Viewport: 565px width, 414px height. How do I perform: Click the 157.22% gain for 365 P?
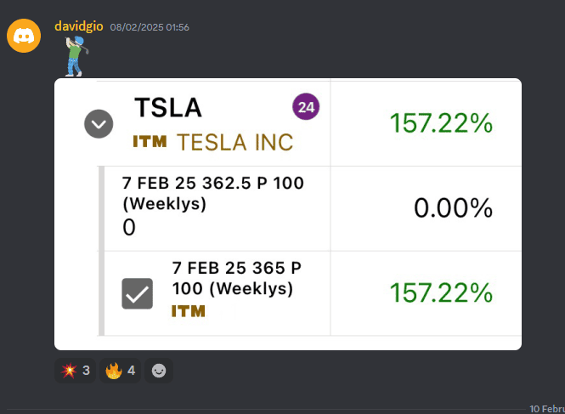(x=441, y=292)
